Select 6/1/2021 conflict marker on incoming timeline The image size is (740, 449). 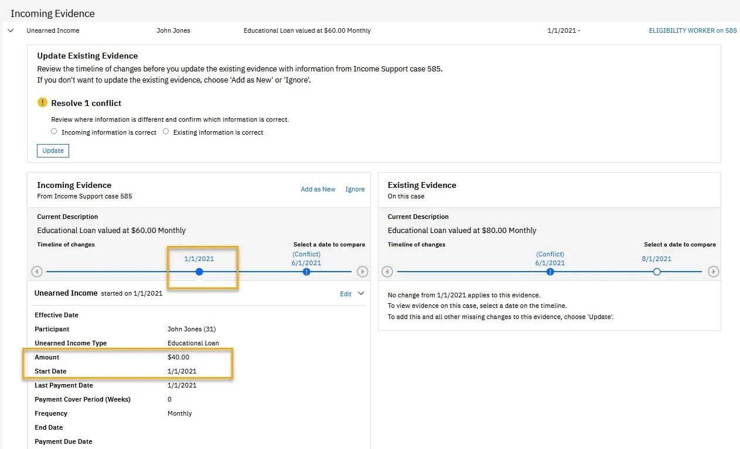tap(306, 272)
